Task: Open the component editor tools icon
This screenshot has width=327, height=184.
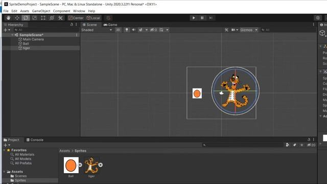Action: pos(226,30)
